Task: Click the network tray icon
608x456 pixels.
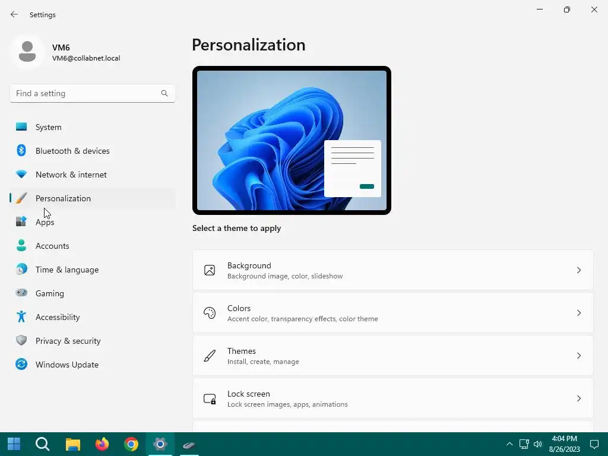Action: pos(524,444)
